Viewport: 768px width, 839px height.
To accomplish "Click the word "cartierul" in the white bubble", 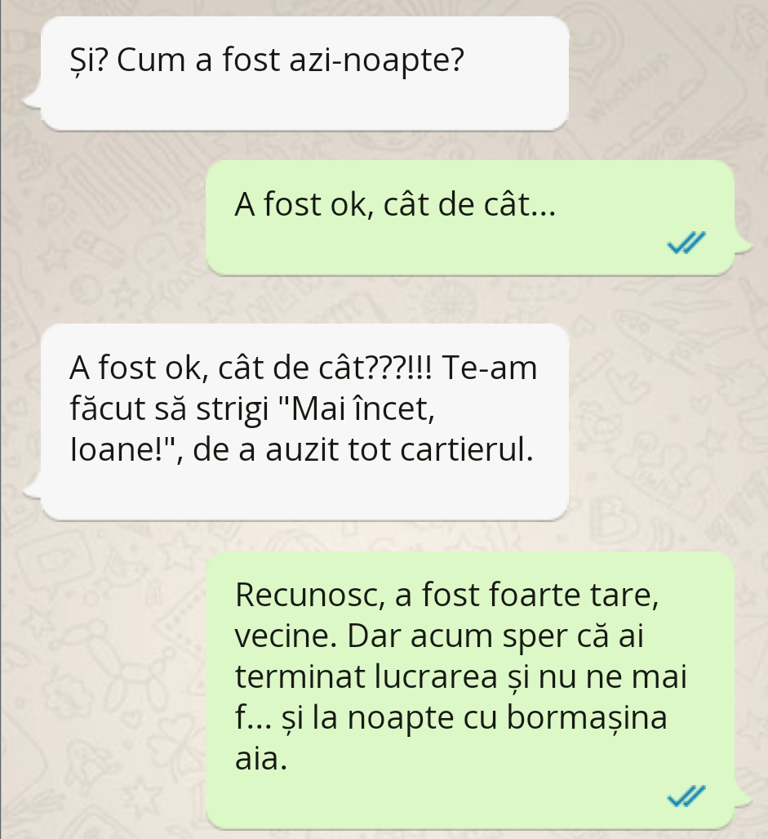I will (x=464, y=449).
